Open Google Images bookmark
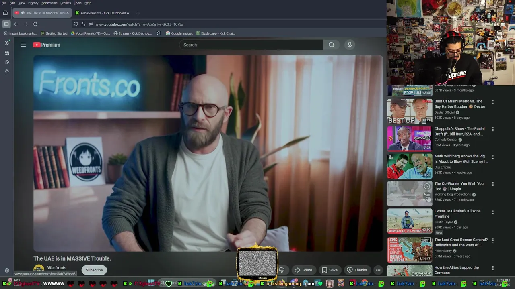The height and width of the screenshot is (289, 515). [x=179, y=33]
